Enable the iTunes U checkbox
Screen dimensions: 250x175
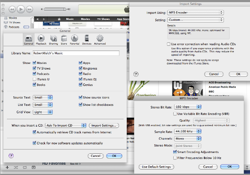(x=34, y=79)
